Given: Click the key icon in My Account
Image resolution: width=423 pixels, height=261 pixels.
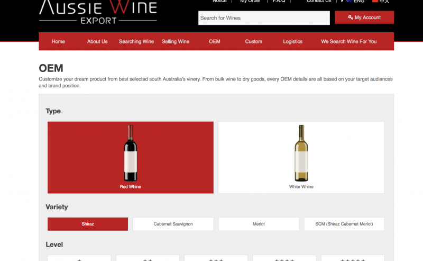Looking at the screenshot, I should (x=351, y=17).
